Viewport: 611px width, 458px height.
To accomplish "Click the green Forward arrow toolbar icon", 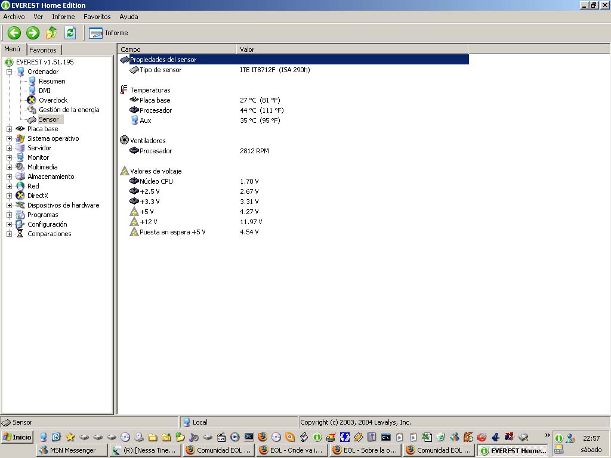I will pyautogui.click(x=33, y=33).
